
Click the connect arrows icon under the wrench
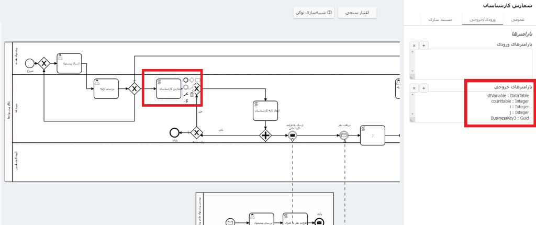coord(185,102)
